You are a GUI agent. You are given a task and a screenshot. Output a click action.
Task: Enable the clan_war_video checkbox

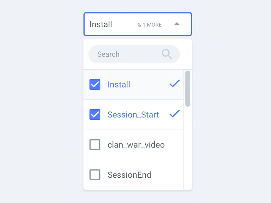click(x=95, y=145)
